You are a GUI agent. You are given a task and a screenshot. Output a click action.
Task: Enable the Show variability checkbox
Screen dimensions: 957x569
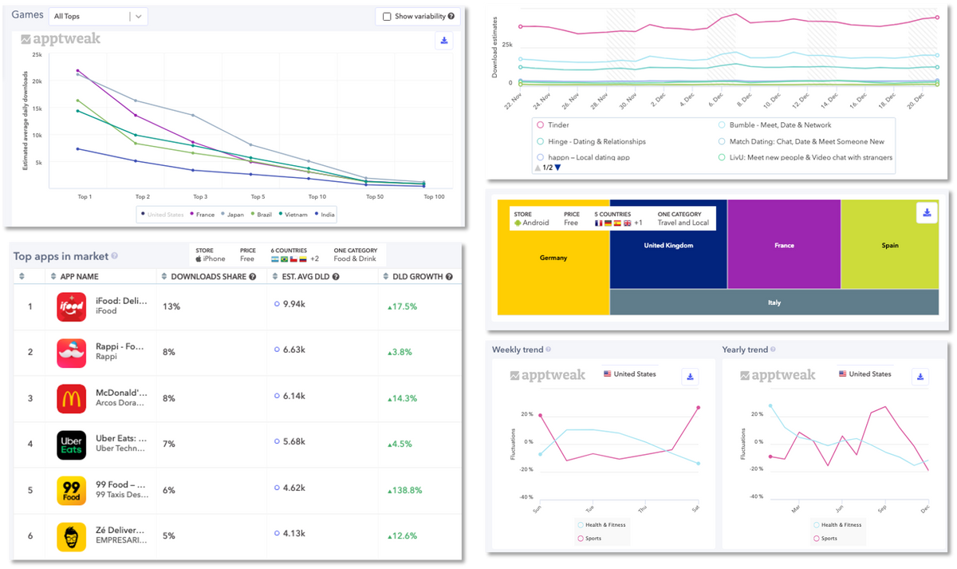(x=387, y=16)
